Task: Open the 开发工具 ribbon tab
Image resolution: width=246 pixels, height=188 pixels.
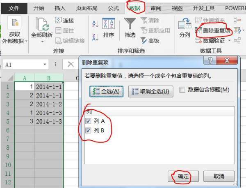Action: tap(204, 8)
